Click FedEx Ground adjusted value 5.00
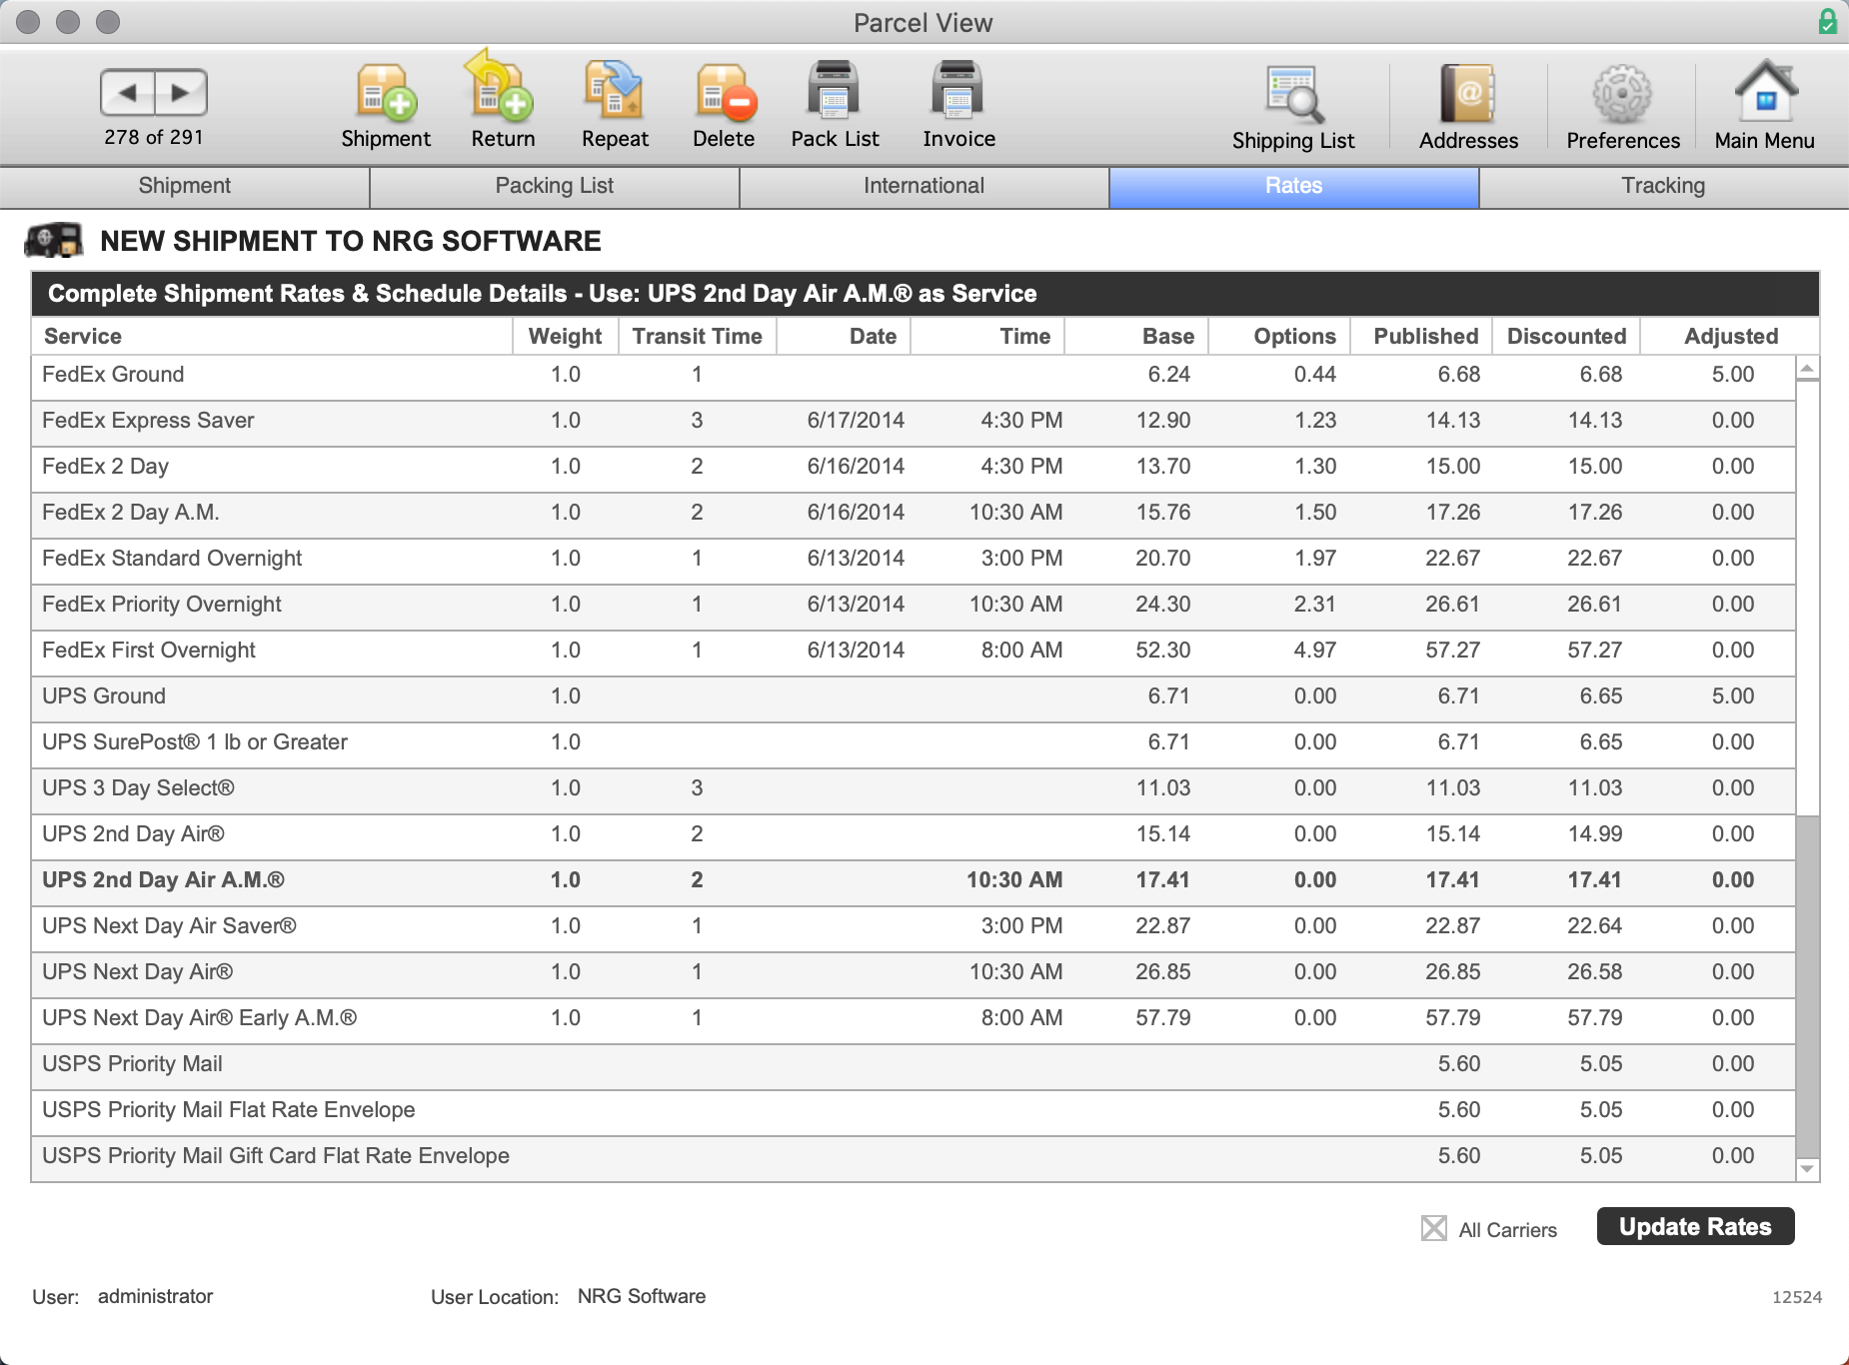Screen dimensions: 1849x1365 (1732, 375)
